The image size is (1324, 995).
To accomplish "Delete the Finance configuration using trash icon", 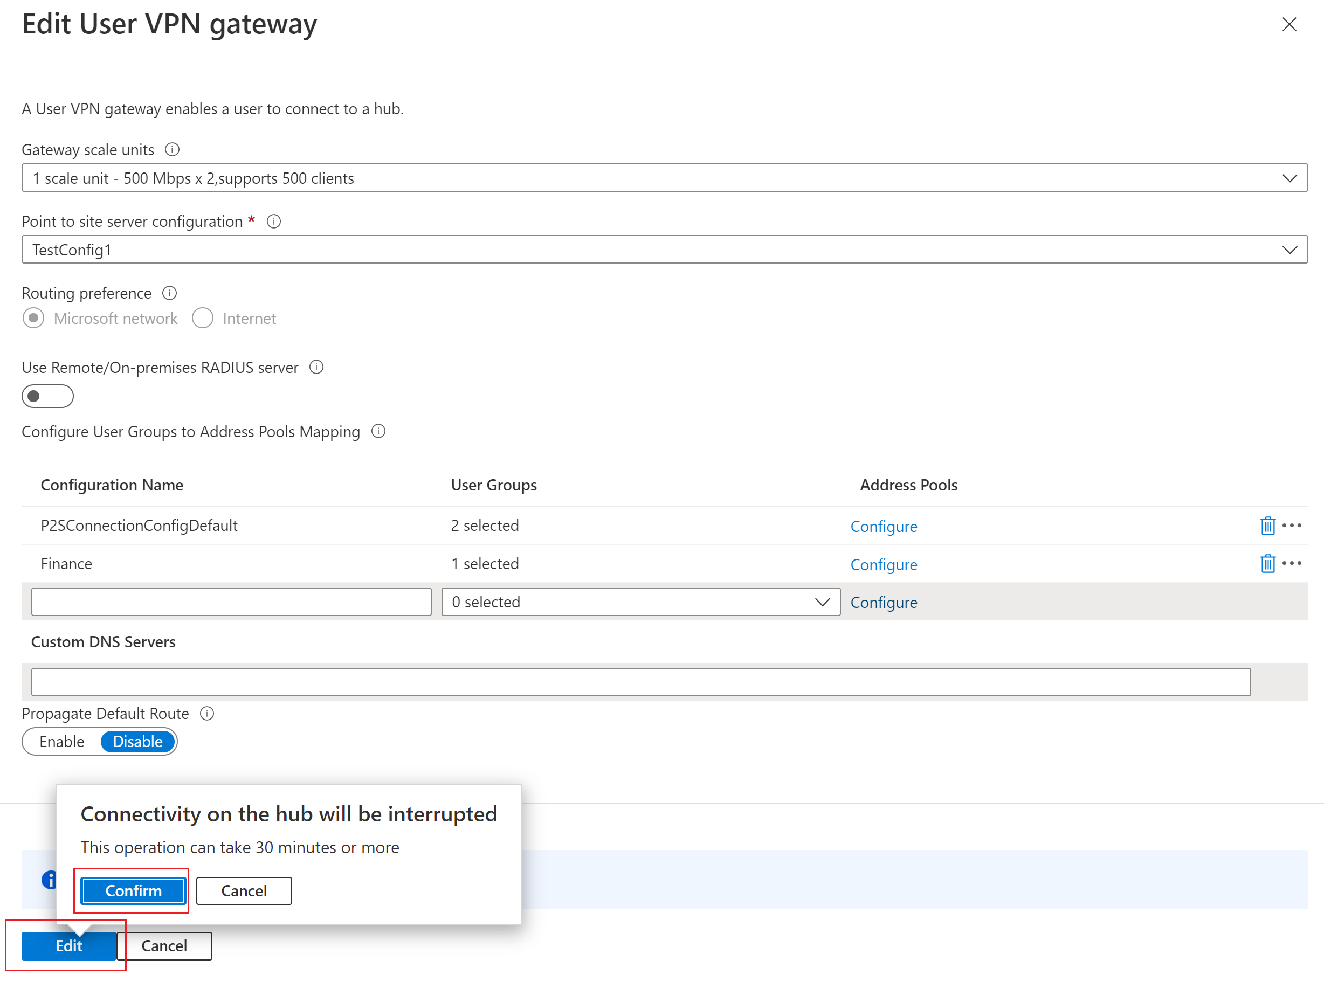I will tap(1267, 564).
